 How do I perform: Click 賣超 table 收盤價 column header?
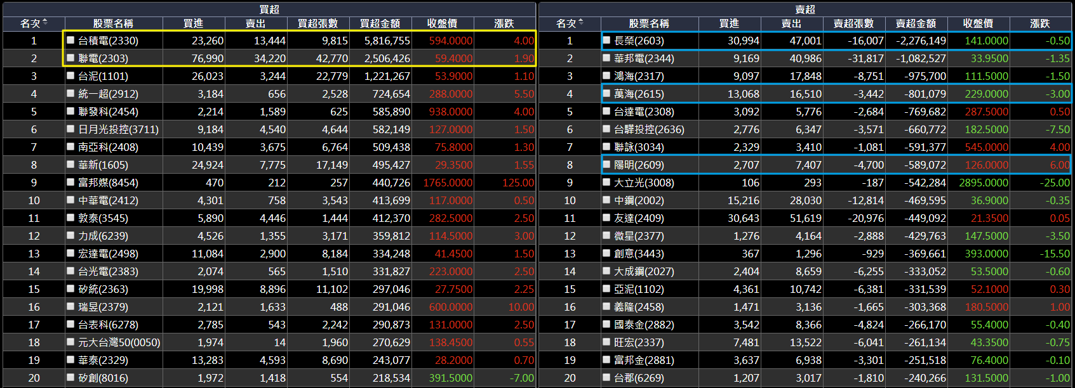(x=978, y=23)
